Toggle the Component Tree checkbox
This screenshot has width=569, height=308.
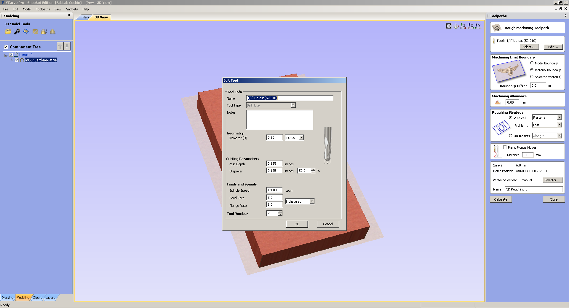(6, 47)
